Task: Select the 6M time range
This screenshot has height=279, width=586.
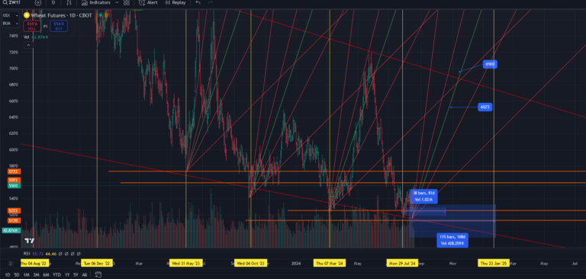Action: [x=46, y=275]
